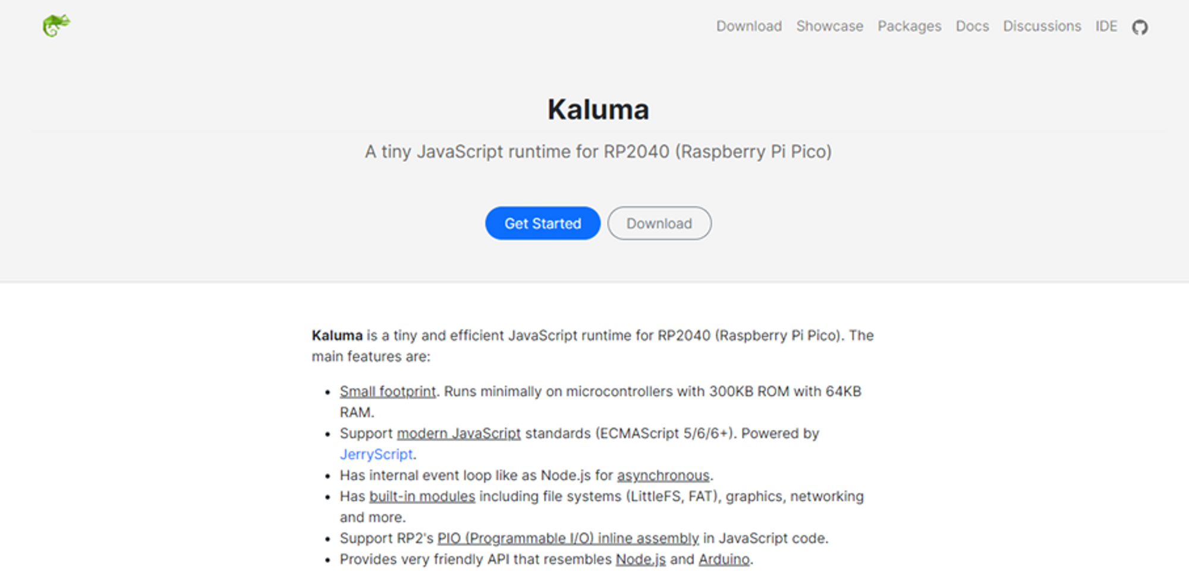Go to the Docs section
Screen dimensions: 1189x582
tap(972, 26)
